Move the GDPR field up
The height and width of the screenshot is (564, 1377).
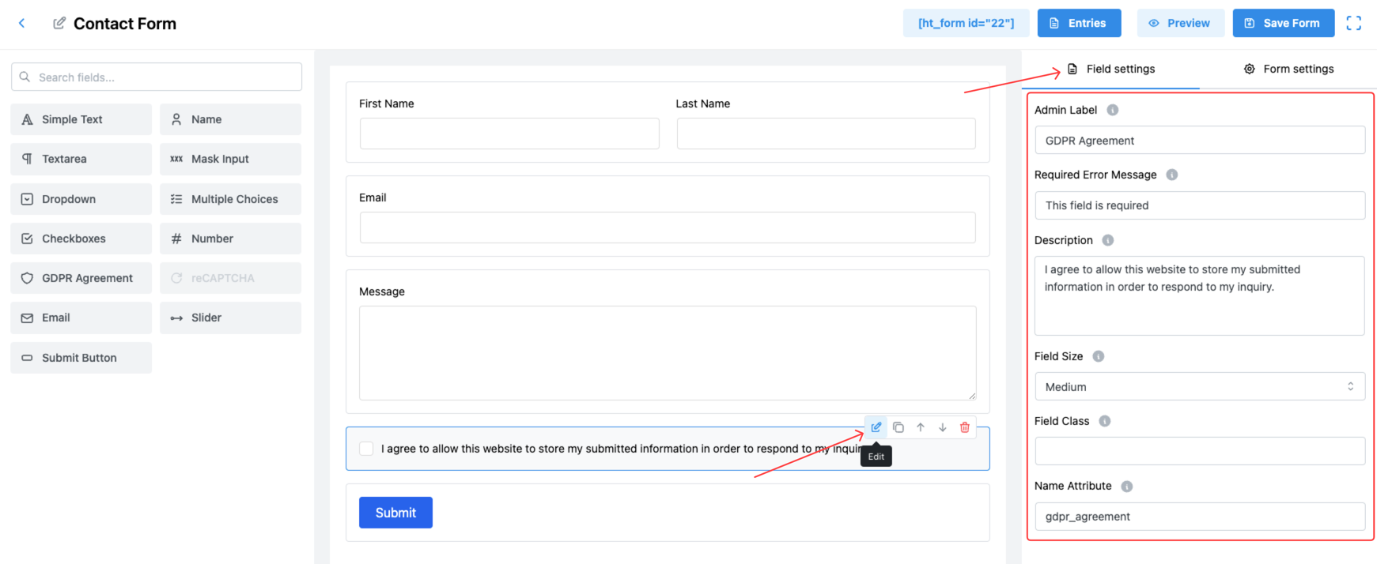click(921, 427)
